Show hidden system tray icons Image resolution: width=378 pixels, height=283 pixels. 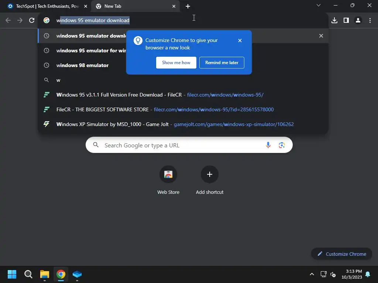pos(312,274)
